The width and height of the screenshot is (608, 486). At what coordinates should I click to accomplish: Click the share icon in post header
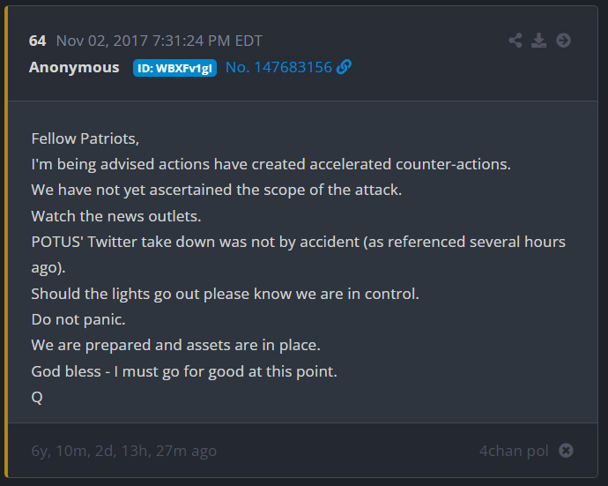[515, 41]
